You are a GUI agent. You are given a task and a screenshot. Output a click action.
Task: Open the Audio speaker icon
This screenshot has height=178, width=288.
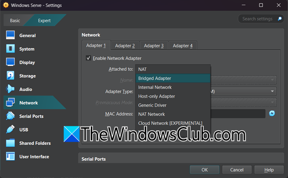pos(11,89)
